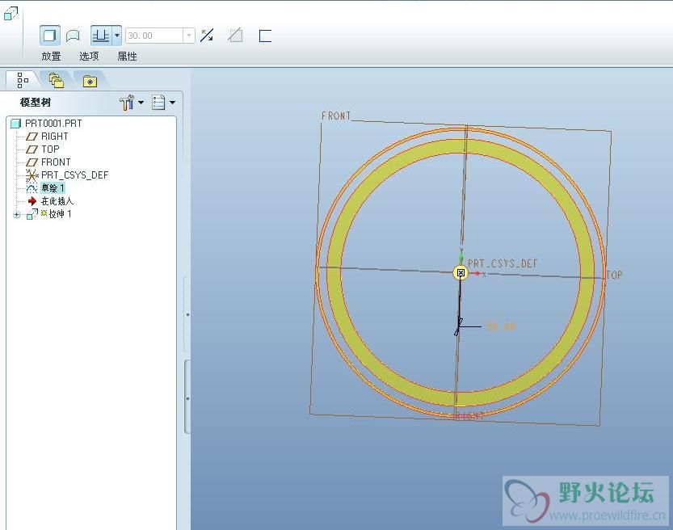Viewport: 673px width, 530px height.
Task: Select the extrude as solid icon
Action: coord(50,36)
